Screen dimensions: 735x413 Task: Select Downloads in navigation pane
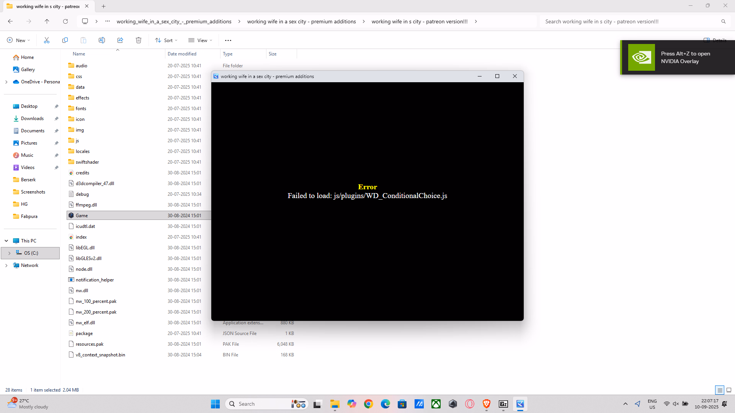(32, 119)
